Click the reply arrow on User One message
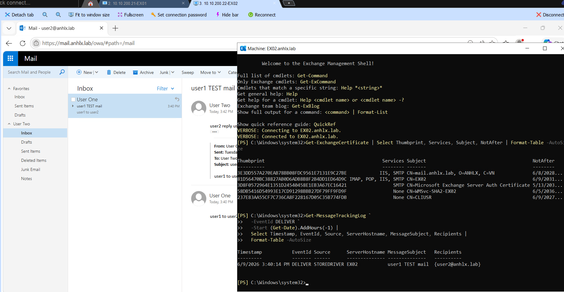Viewport: 564px width, 292px height. tap(177, 99)
